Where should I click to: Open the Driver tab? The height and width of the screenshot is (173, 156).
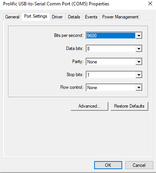(57, 17)
